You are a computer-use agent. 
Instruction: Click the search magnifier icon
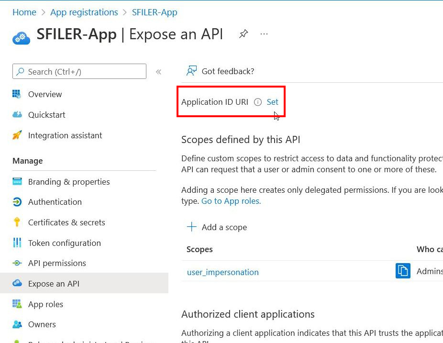[20, 71]
